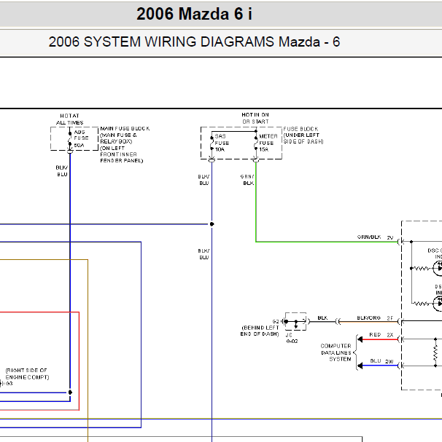Image resolution: width=442 pixels, height=442 pixels.
Task: Click the 'BLK/ORG' wire label
Action: [x=368, y=317]
